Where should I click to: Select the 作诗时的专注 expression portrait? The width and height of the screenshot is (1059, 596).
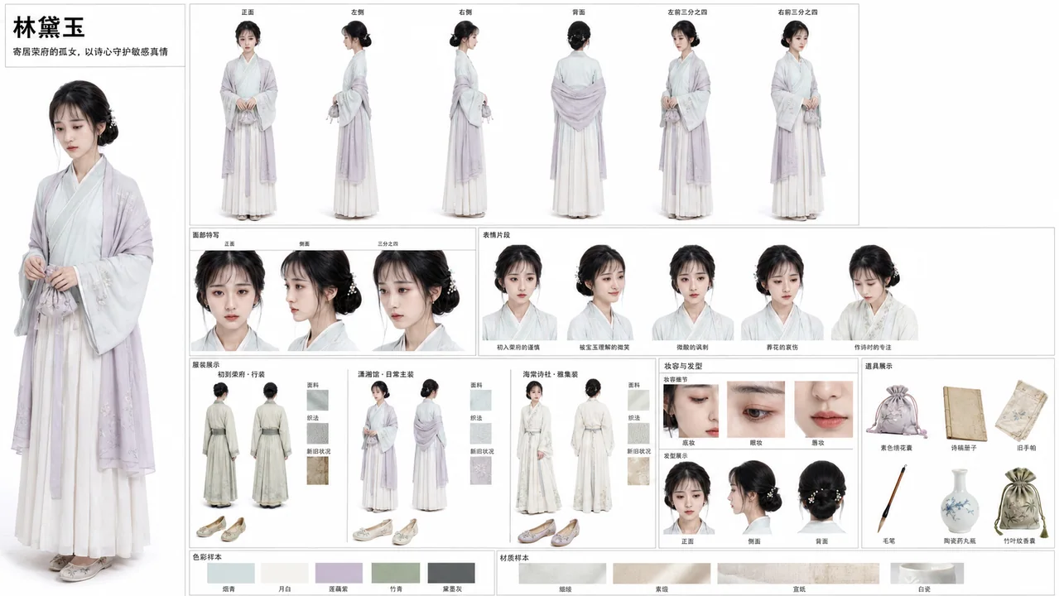874,292
